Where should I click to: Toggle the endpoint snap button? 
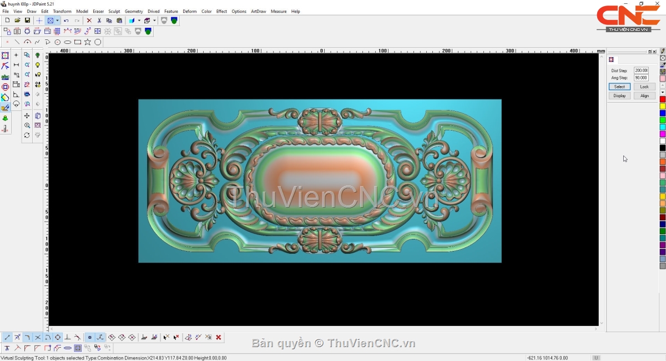tap(7, 337)
